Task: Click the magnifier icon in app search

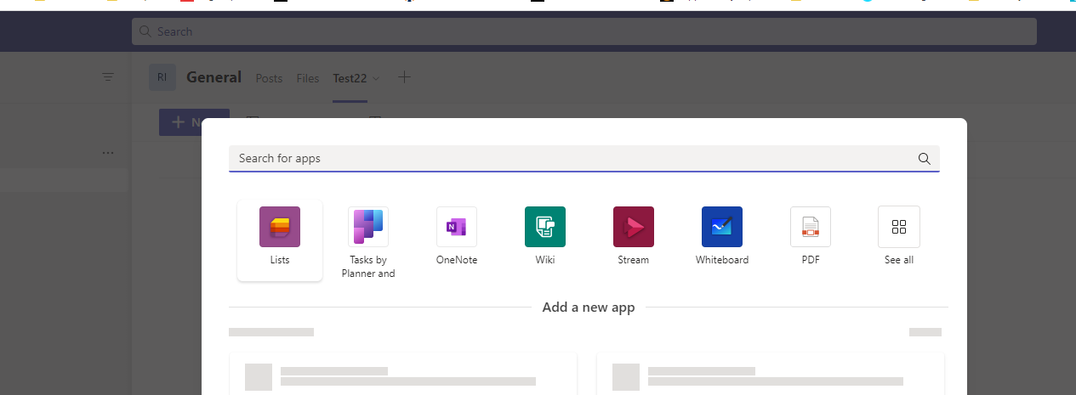Action: pyautogui.click(x=925, y=158)
